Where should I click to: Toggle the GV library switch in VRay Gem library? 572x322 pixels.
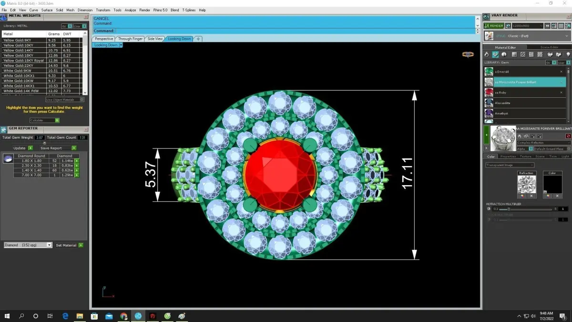click(x=551, y=62)
